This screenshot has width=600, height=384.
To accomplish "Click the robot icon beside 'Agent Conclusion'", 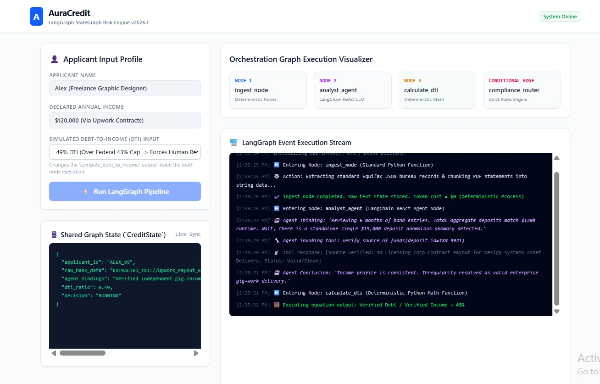I will point(277,273).
